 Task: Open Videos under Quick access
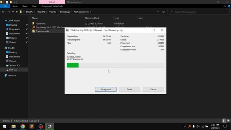click(x=12, y=42)
